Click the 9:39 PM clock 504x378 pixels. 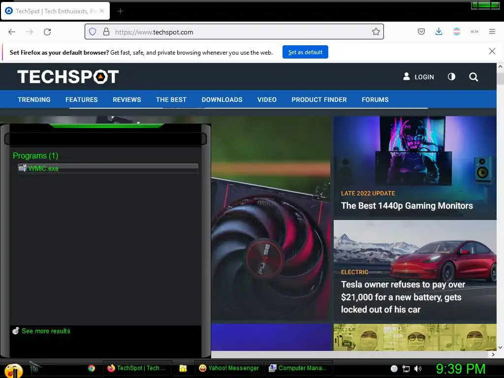(x=461, y=369)
